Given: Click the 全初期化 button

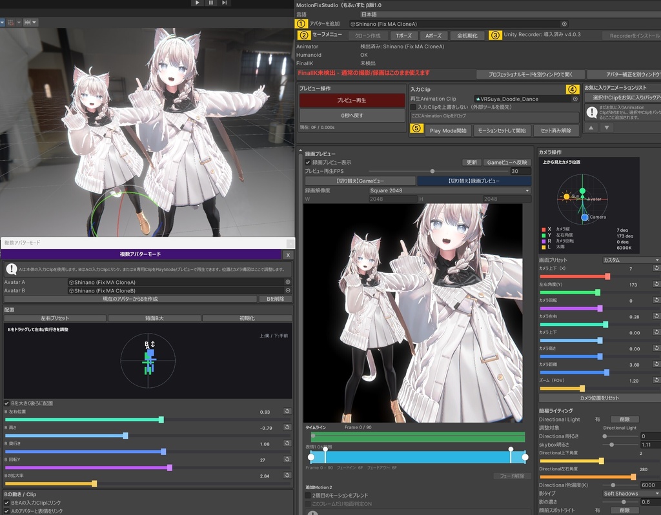Looking at the screenshot, I should click(x=467, y=36).
